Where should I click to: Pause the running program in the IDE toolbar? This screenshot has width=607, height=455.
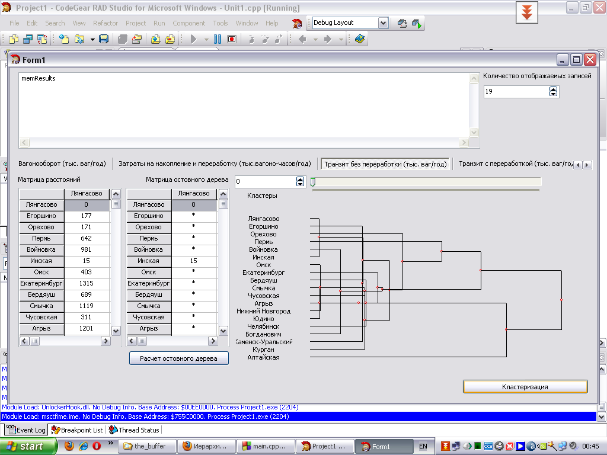pos(218,39)
